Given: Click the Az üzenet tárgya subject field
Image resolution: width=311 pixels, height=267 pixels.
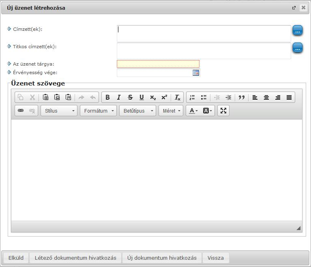Looking at the screenshot, I should click(x=158, y=64).
